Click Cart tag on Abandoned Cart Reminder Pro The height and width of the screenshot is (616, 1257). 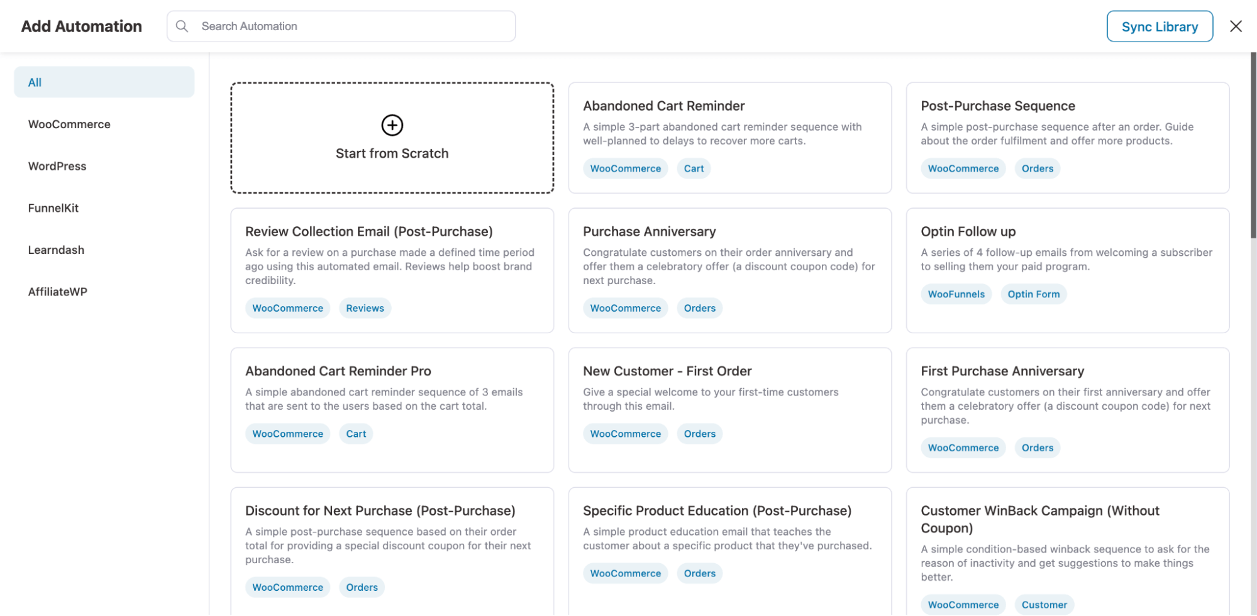(356, 434)
